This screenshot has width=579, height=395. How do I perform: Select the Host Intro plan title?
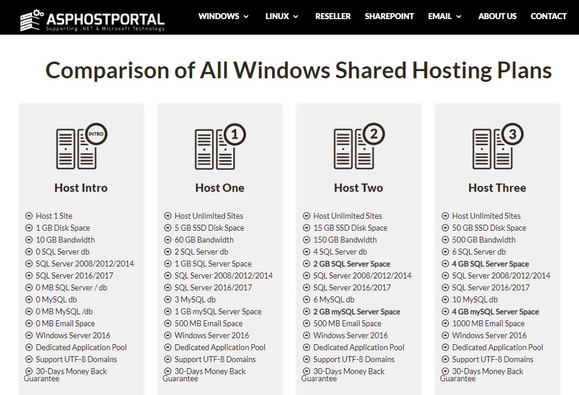tap(81, 188)
